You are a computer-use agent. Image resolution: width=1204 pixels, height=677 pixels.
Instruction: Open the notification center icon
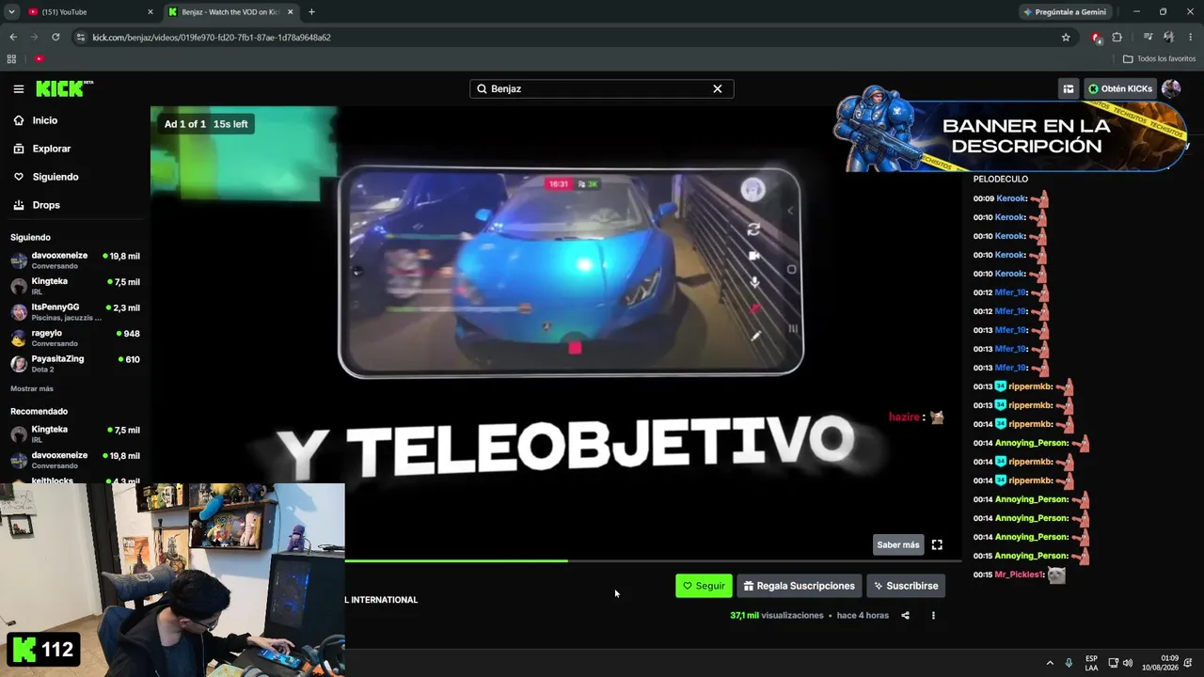tap(1189, 663)
